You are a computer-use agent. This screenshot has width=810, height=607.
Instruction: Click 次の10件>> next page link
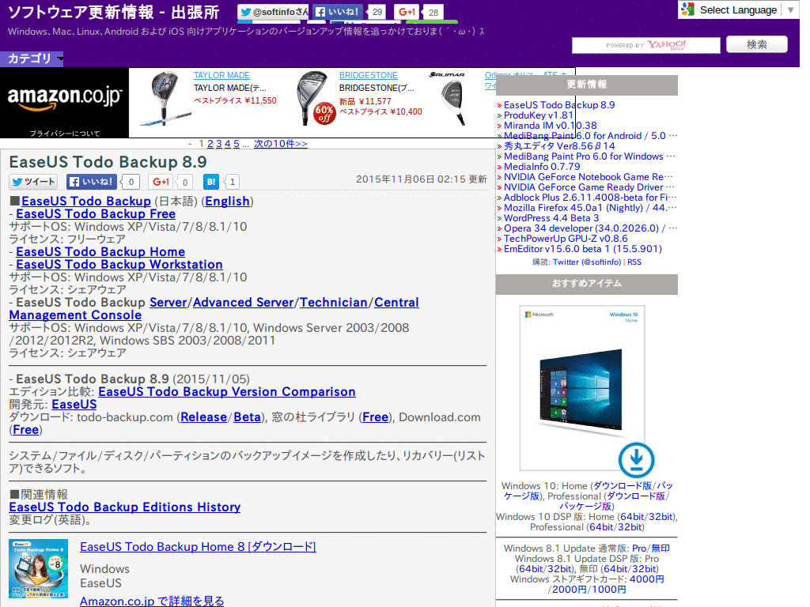point(281,144)
